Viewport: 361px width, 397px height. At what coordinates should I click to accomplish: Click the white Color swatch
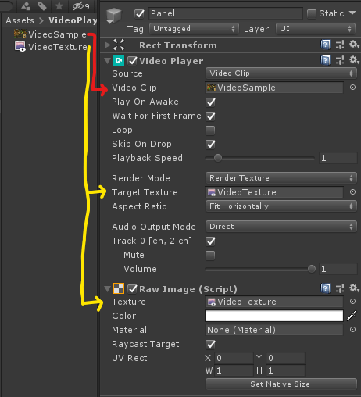pyautogui.click(x=274, y=316)
